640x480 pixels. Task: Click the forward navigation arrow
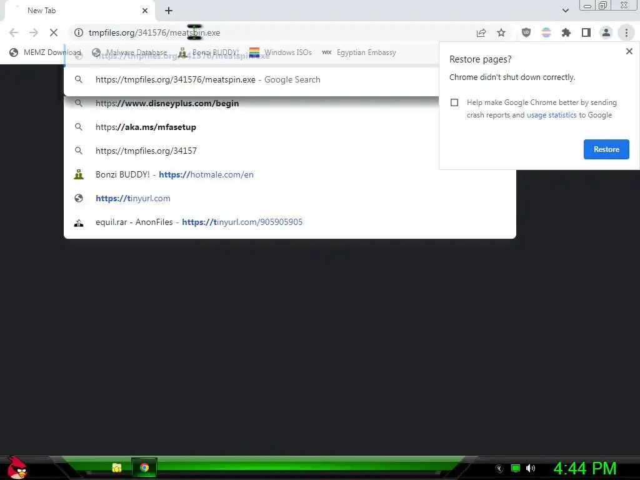(34, 32)
